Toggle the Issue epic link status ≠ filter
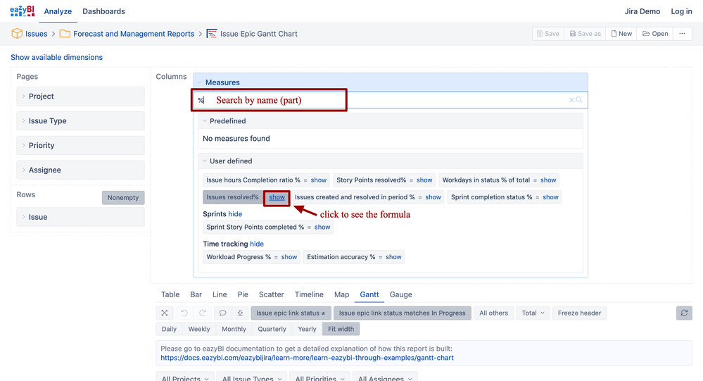Viewport: 703px width, 381px height. click(x=291, y=313)
